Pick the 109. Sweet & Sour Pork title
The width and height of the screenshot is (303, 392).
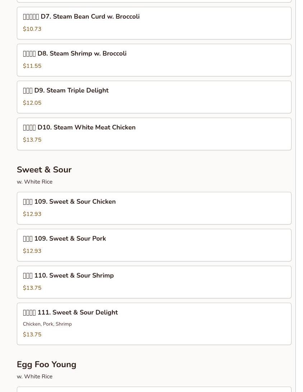(x=65, y=238)
